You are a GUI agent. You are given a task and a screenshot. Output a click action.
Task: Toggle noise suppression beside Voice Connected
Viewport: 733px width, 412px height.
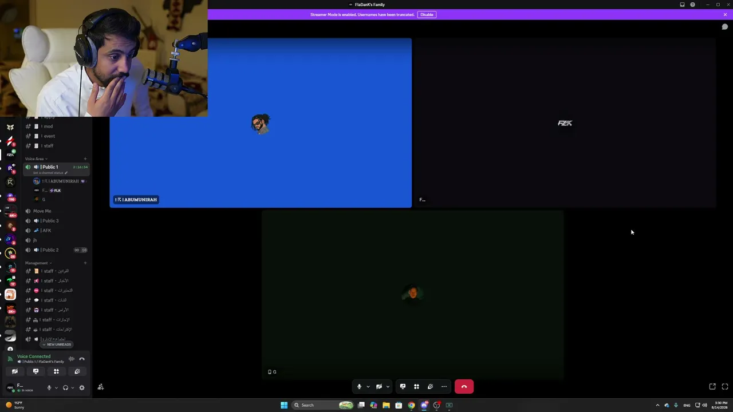(x=72, y=359)
